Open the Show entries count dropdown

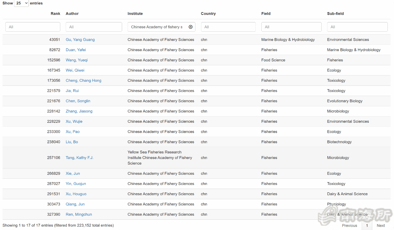pyautogui.click(x=21, y=3)
